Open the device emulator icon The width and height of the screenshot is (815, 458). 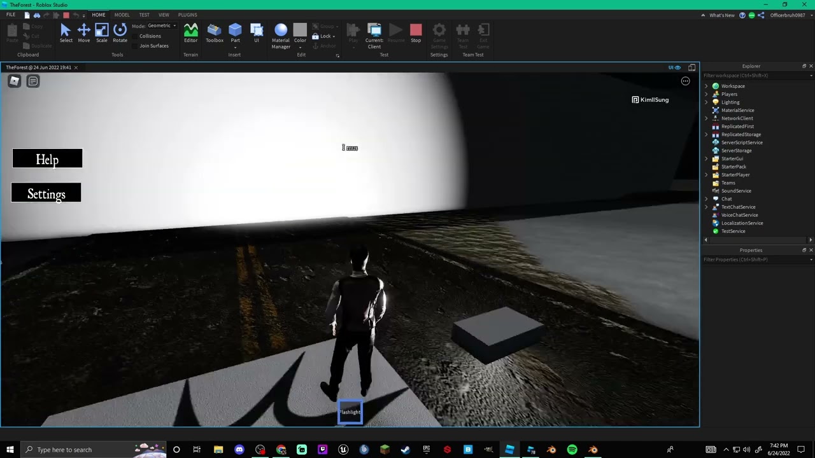coord(692,67)
